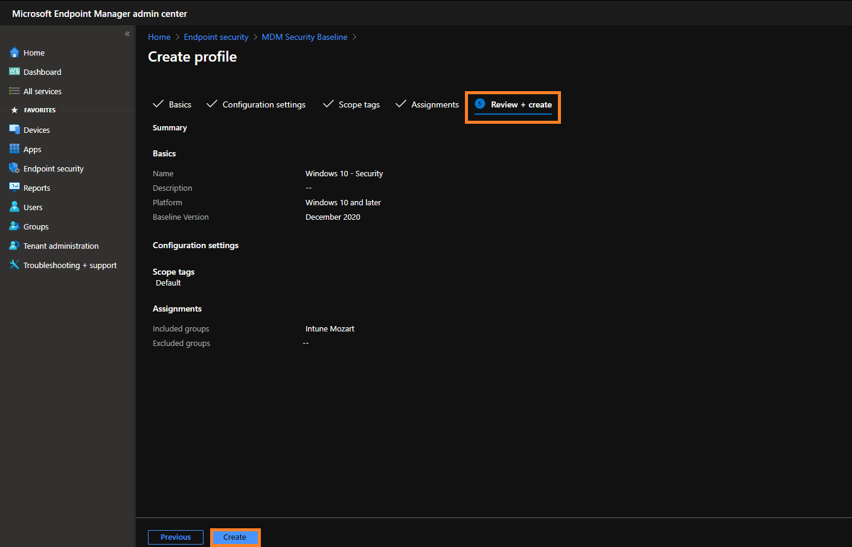This screenshot has height=547, width=852.
Task: Click the 'Default' scope tag value
Action: tap(168, 283)
